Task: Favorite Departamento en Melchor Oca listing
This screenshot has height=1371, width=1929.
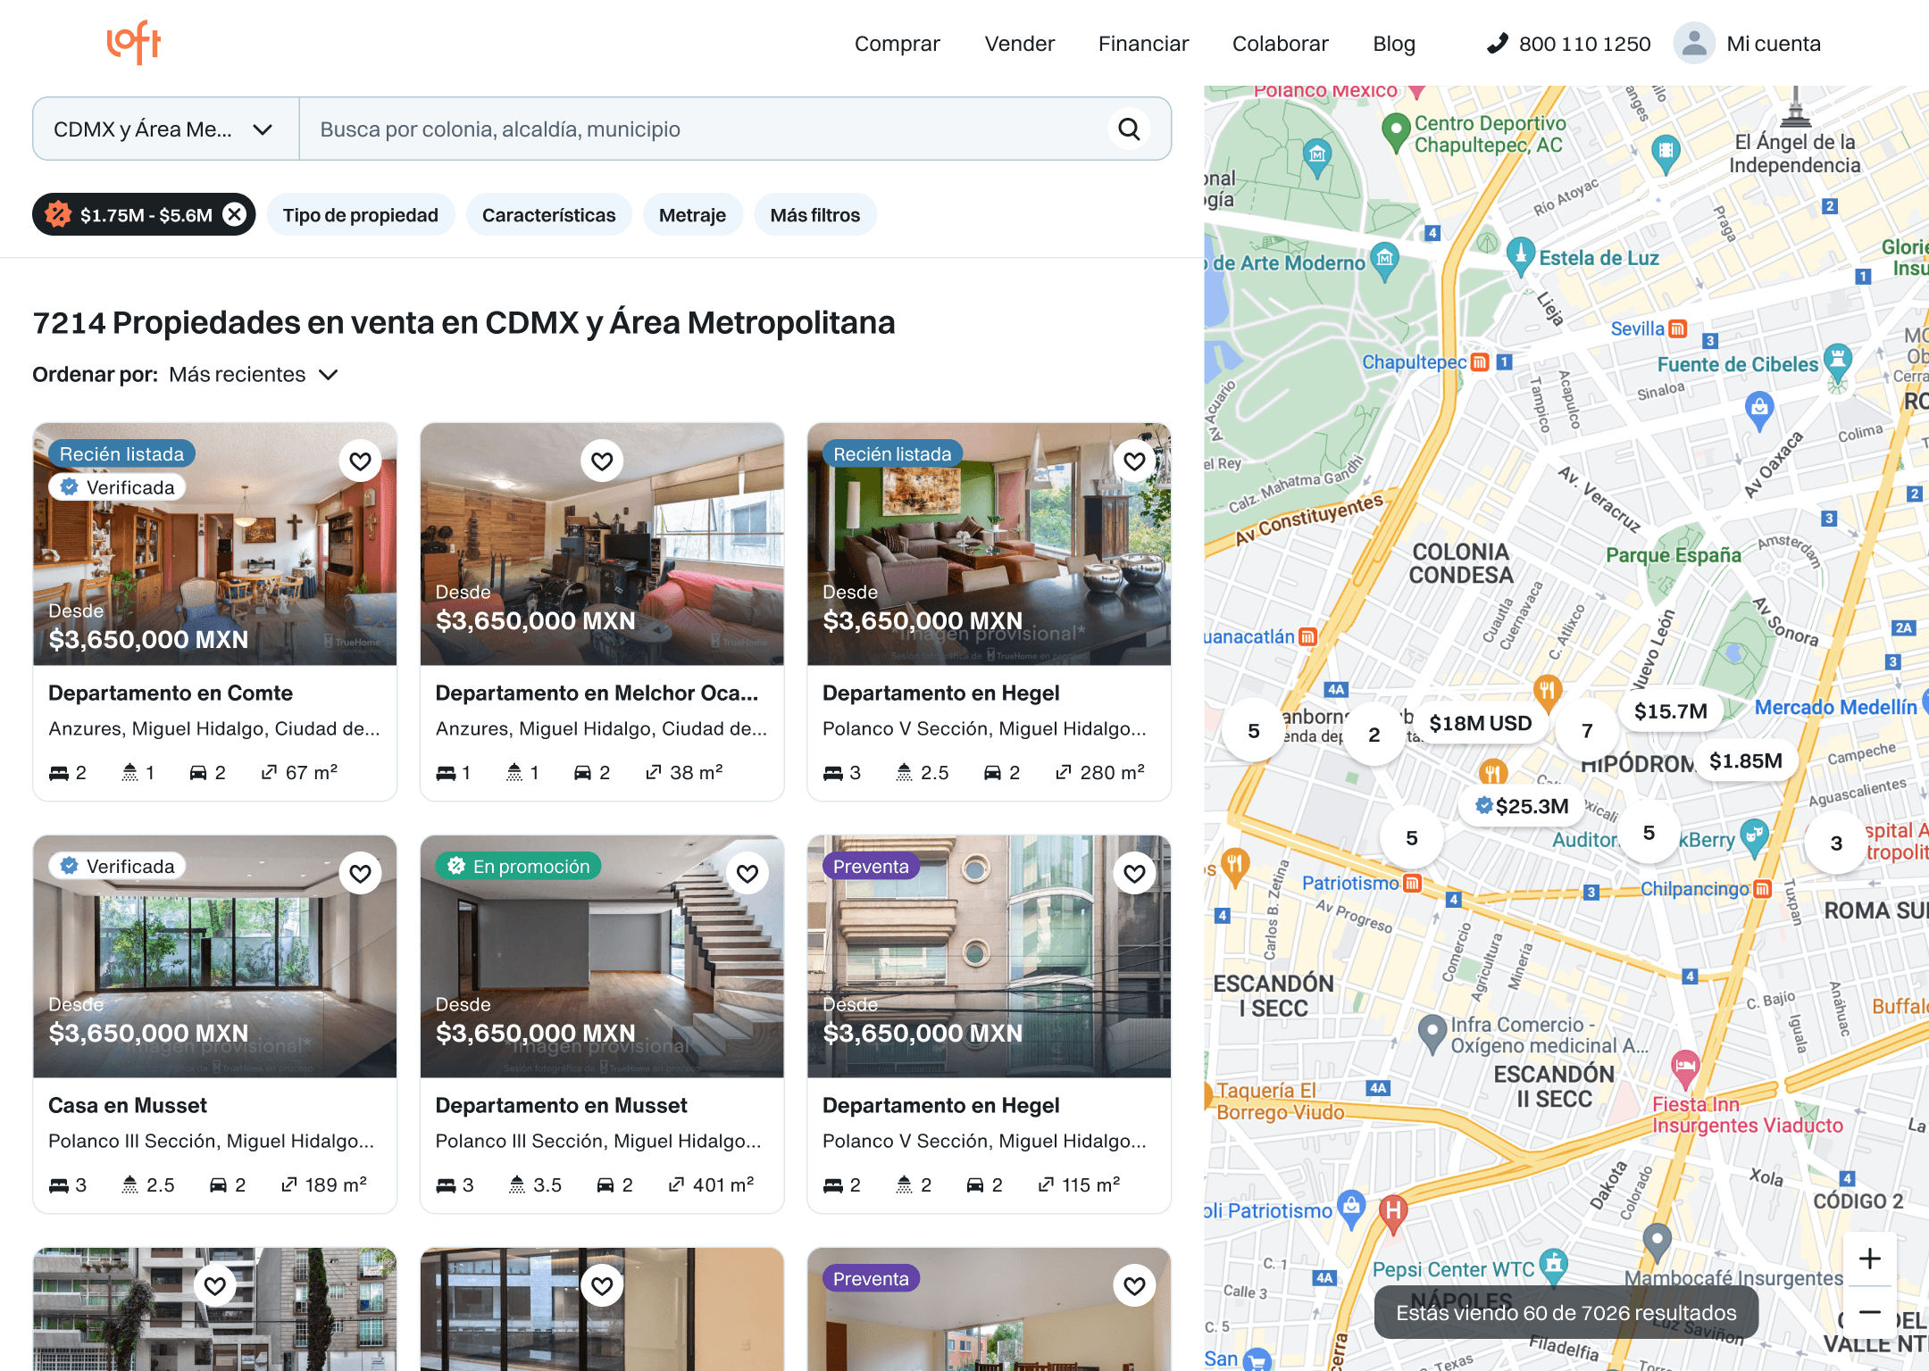Action: pyautogui.click(x=602, y=461)
